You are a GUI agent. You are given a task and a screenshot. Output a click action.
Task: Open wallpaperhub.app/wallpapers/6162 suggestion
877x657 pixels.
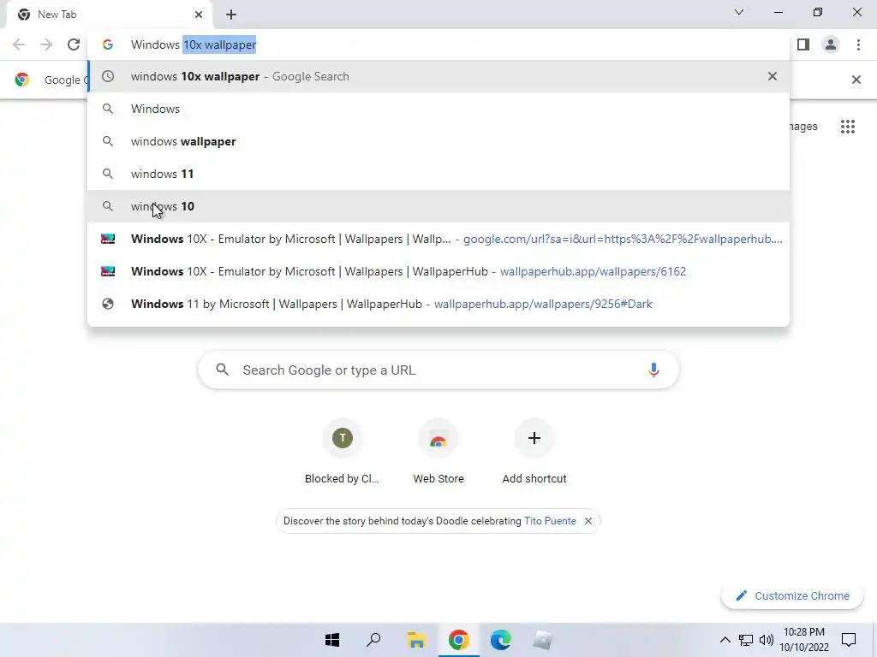tap(438, 271)
